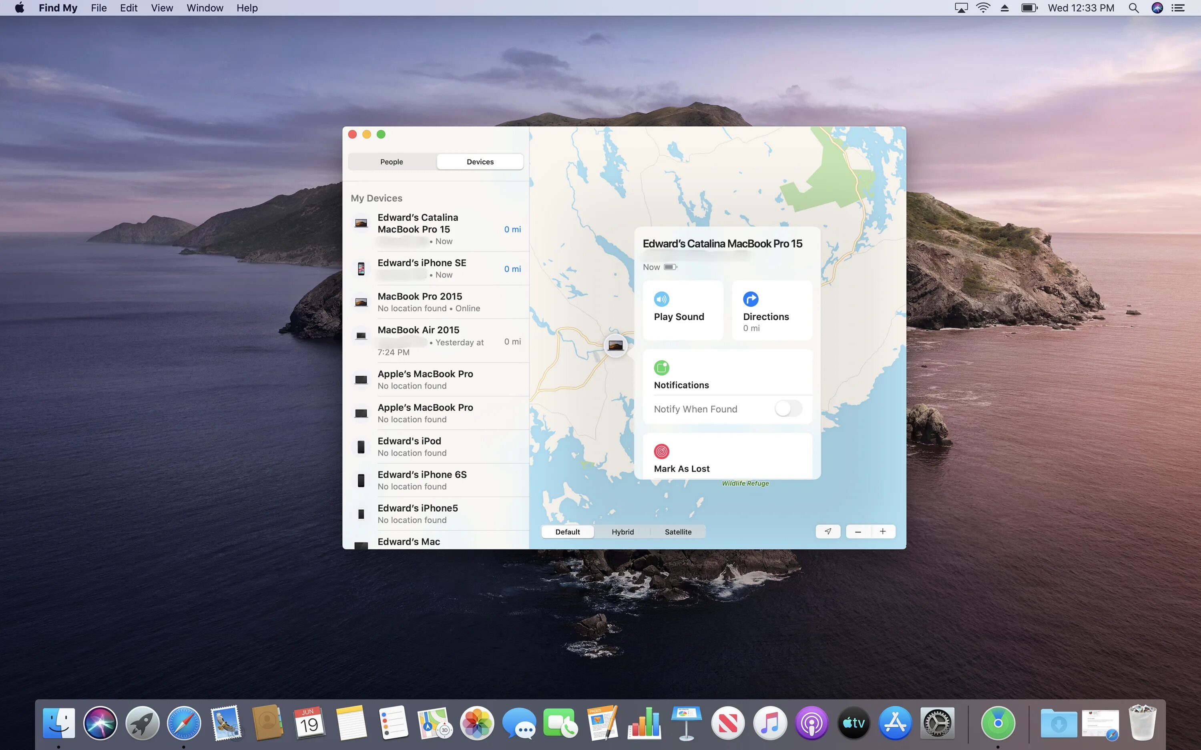The image size is (1201, 750).
Task: Click the Mark As Lost icon
Action: point(661,451)
